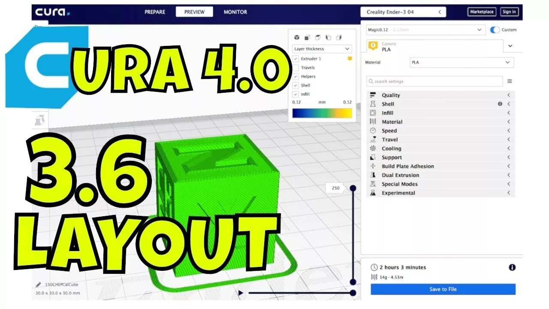Click the Shell category icon
Image resolution: width=549 pixels, height=309 pixels.
[373, 104]
